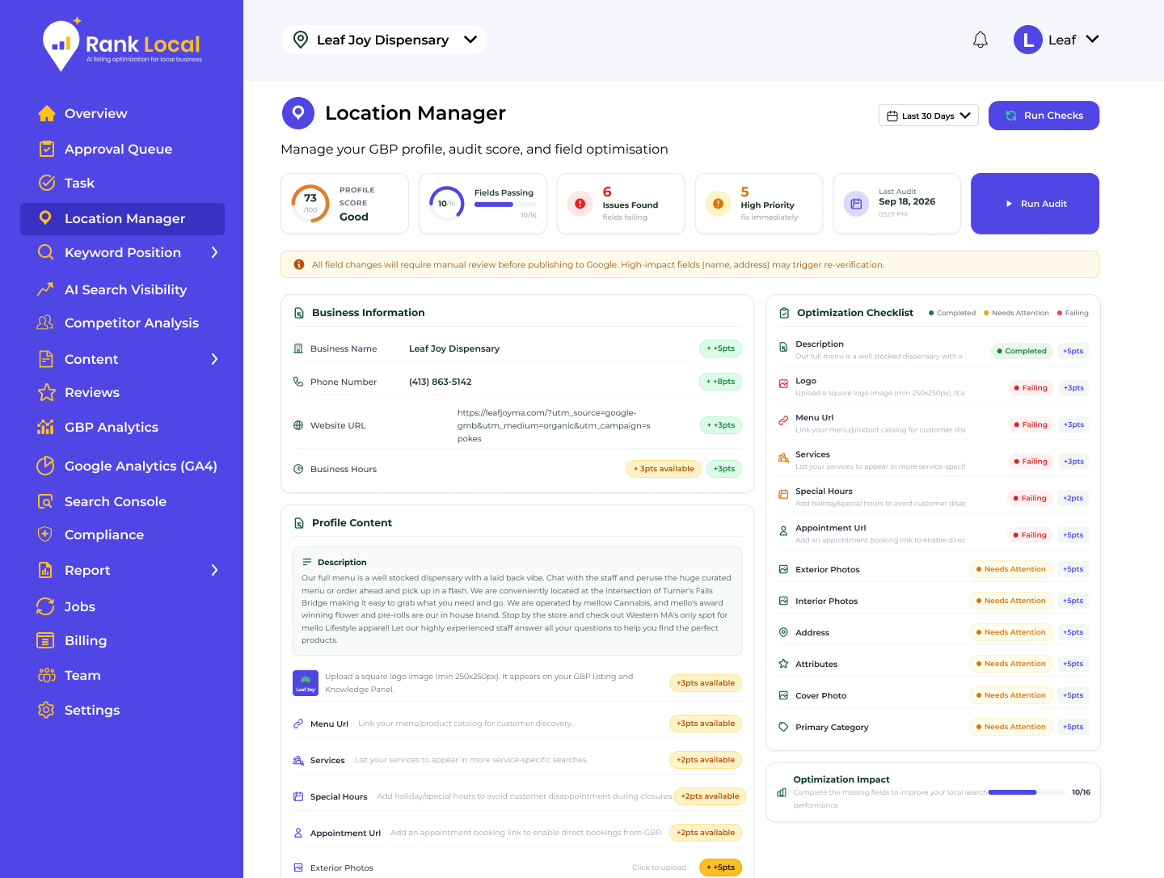The height and width of the screenshot is (878, 1164).
Task: Click the AI Search Visibility trend icon
Action: pos(45,289)
